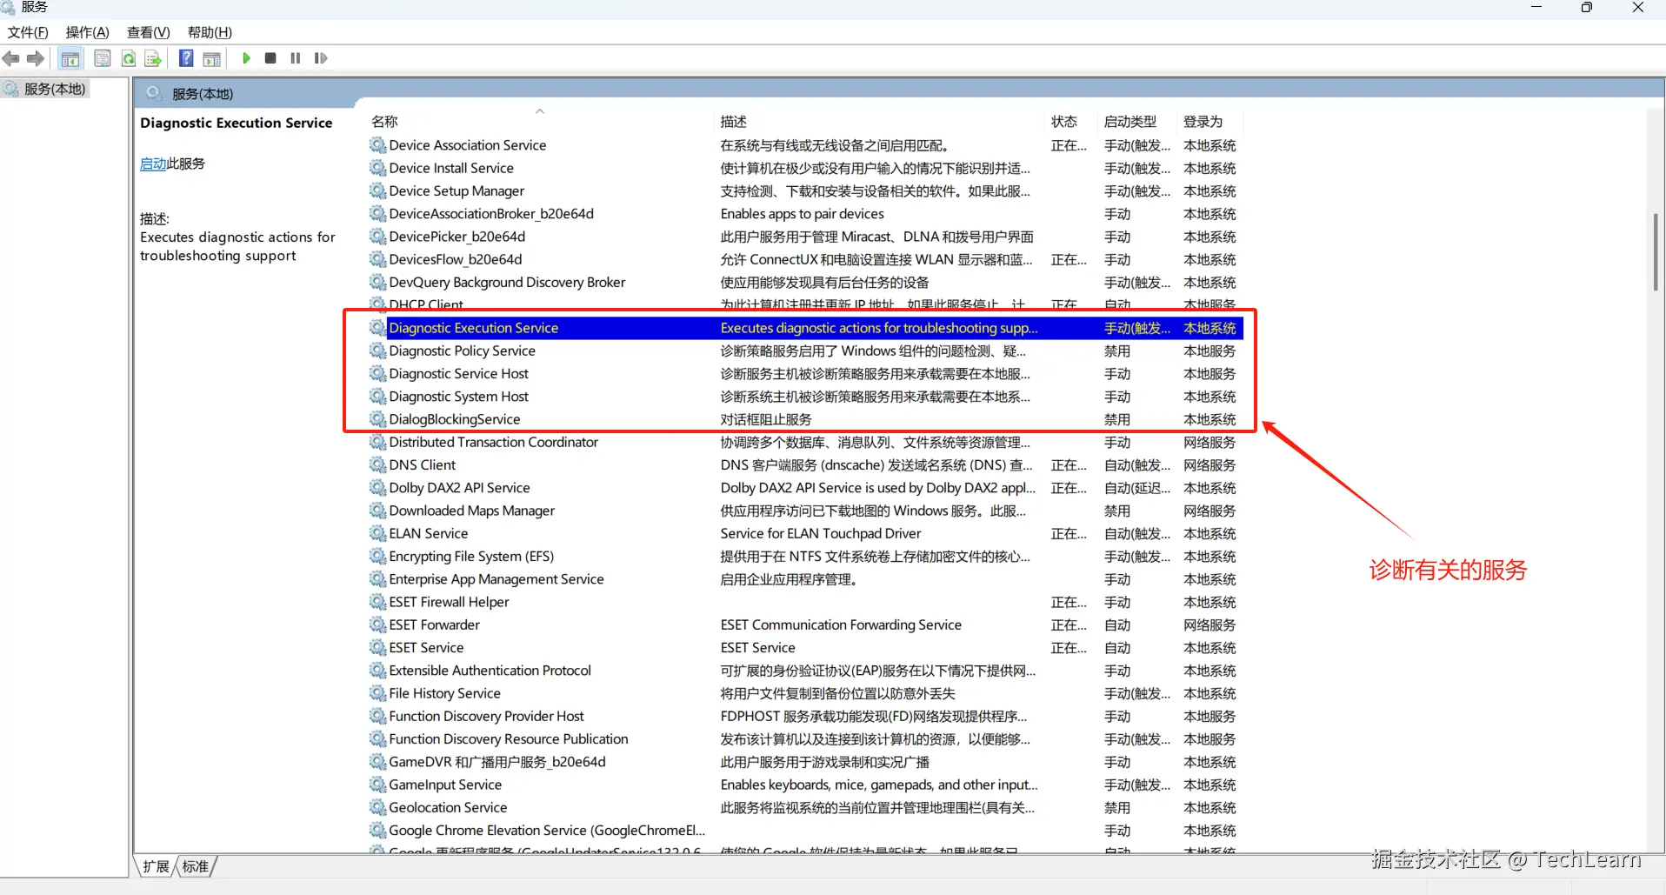The image size is (1666, 895).
Task: Select Function Discovery Provider Host
Action: coord(806,716)
